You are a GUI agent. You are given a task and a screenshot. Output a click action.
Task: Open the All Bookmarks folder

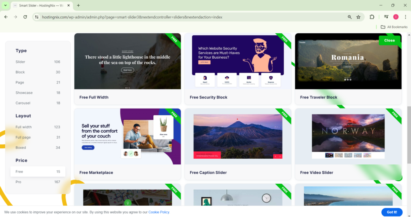(394, 27)
